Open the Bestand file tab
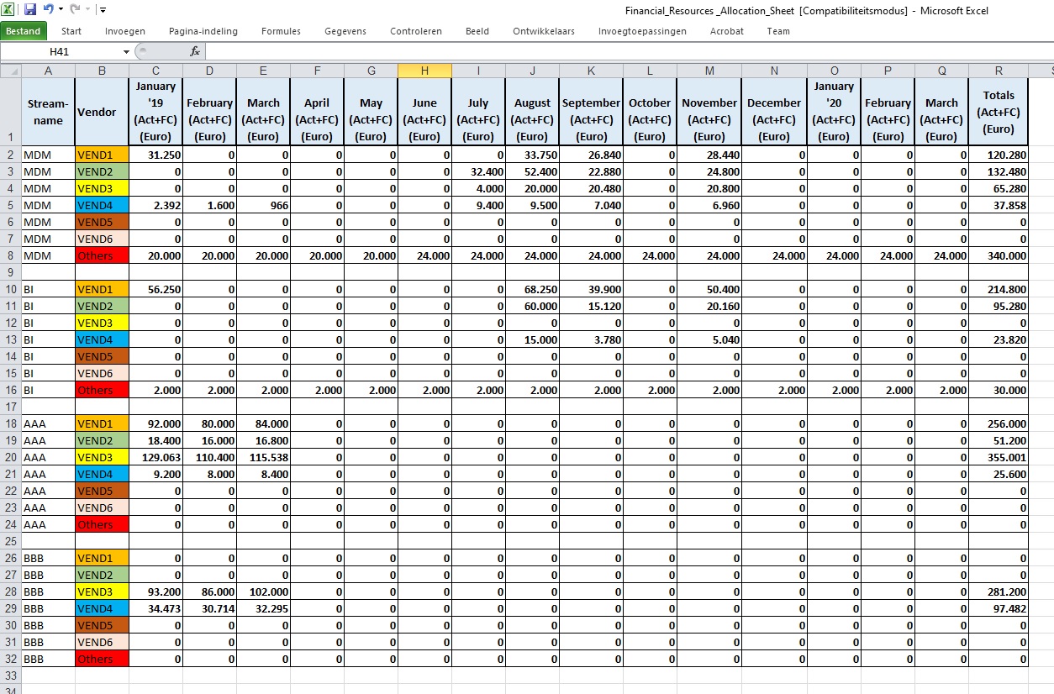Image resolution: width=1054 pixels, height=694 pixels. pos(24,31)
